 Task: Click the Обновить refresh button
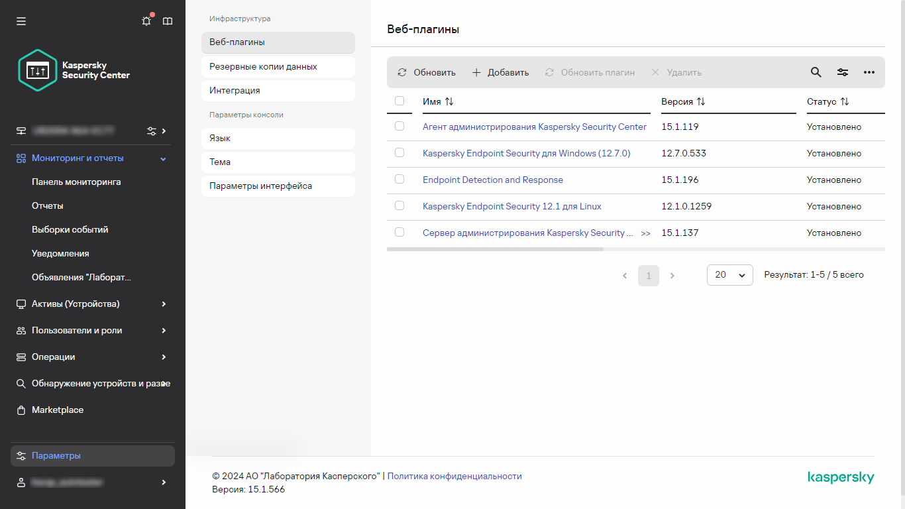[427, 72]
